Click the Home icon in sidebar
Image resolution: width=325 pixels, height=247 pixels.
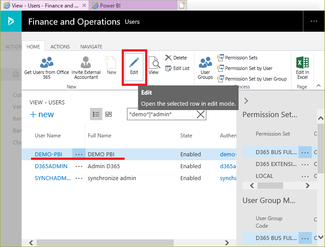pos(16,74)
